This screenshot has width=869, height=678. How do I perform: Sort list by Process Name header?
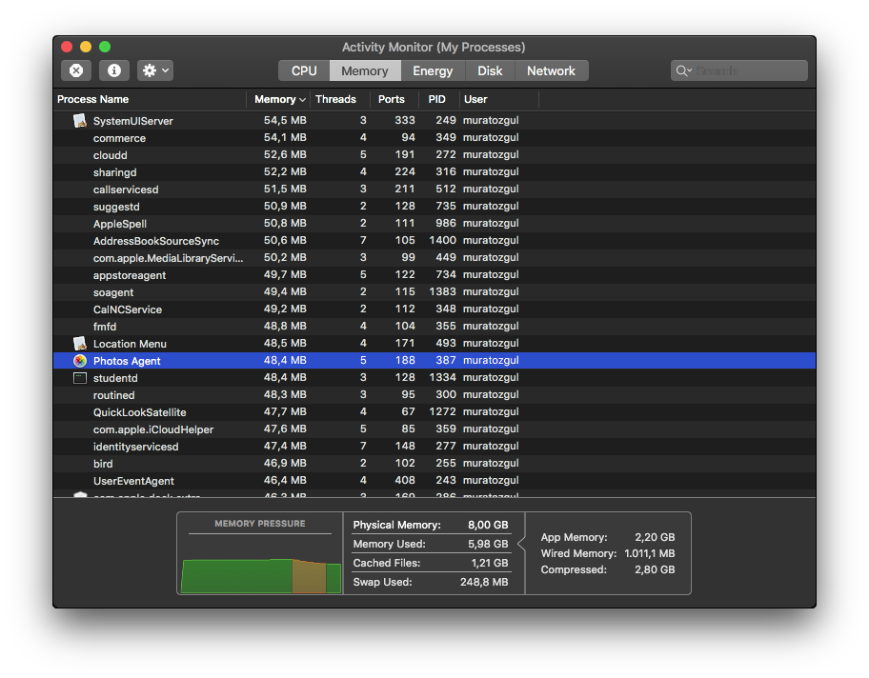93,99
